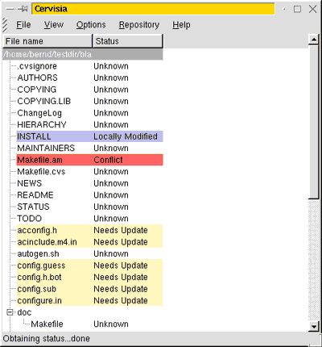Select the TODO file
This screenshot has height=347, width=322.
[x=30, y=219]
